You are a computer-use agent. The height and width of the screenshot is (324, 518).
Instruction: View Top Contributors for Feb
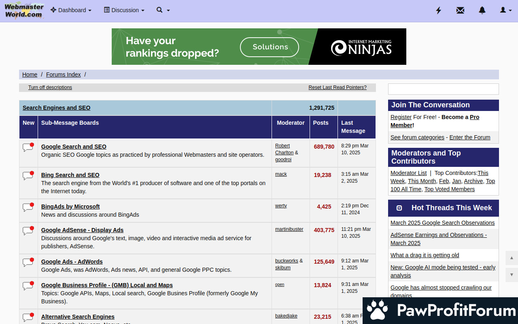(444, 181)
